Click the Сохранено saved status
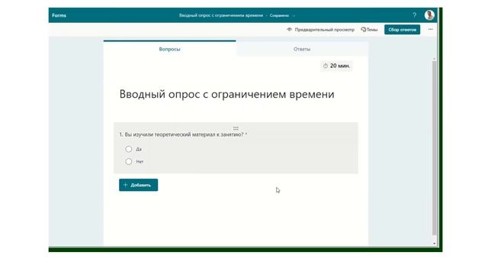Screen dimensions: 488x275 [x=279, y=15]
